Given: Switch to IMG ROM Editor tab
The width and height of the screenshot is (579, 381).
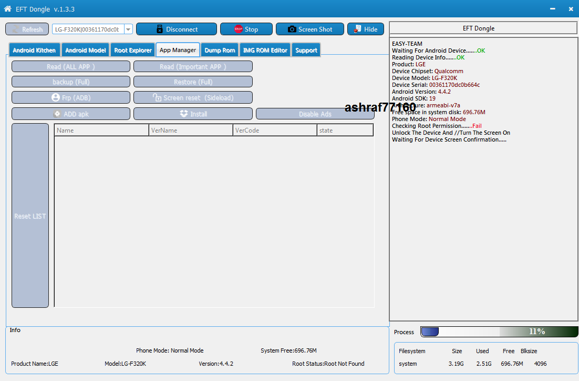Looking at the screenshot, I should (x=265, y=50).
